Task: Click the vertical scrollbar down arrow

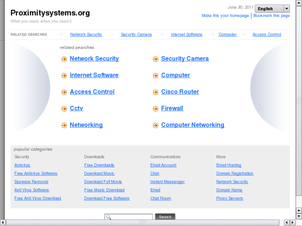Action: pyautogui.click(x=299, y=216)
